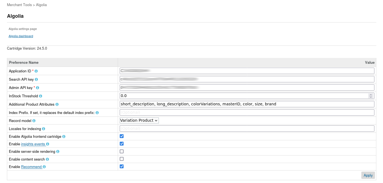
Task: Uncheck Enable Algolia frontend cartridge checkbox
Action: coord(122,136)
